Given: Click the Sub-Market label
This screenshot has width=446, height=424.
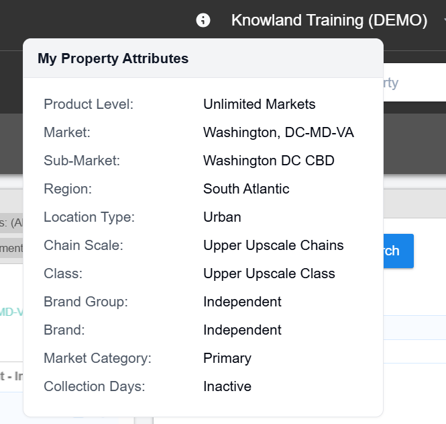Looking at the screenshot, I should (x=82, y=161).
